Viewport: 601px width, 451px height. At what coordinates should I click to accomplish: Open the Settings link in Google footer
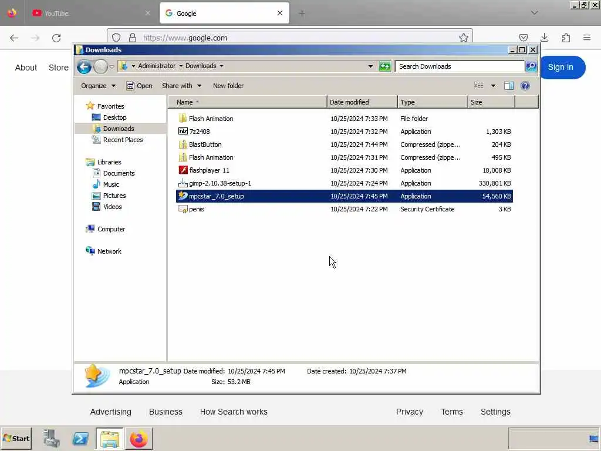click(x=495, y=412)
